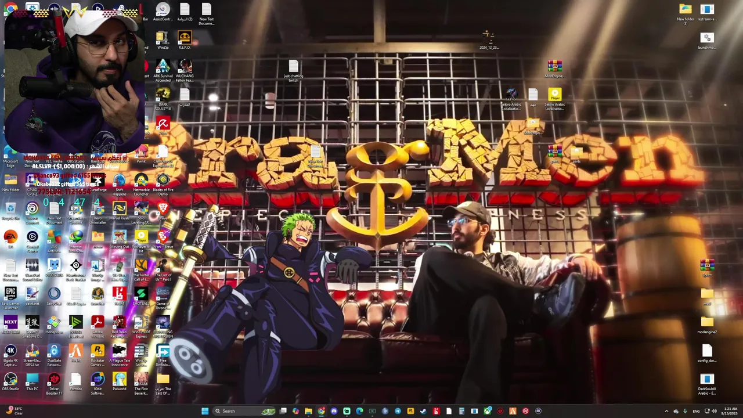Launch Internet Download Manager shortcut
The width and height of the screenshot is (743, 418).
pos(76,241)
